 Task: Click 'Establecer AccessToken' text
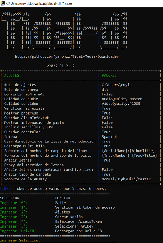coord(79,221)
